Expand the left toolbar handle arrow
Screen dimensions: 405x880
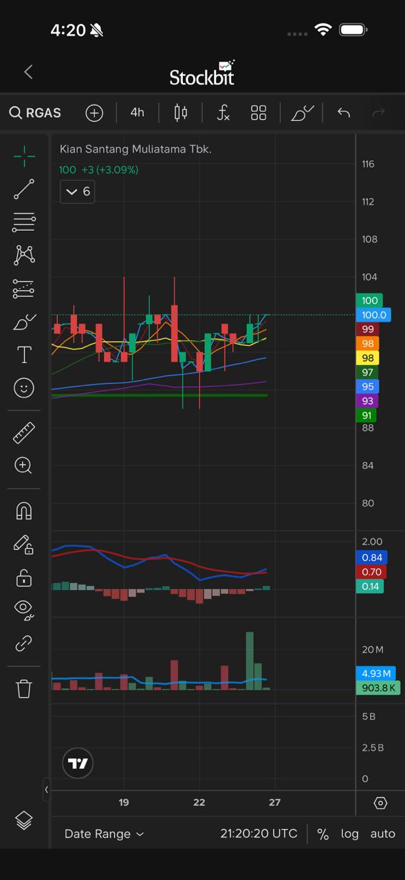tap(46, 789)
